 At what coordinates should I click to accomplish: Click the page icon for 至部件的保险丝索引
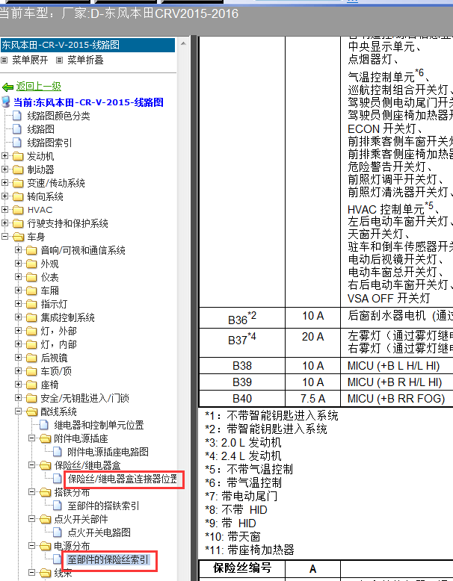point(58,559)
